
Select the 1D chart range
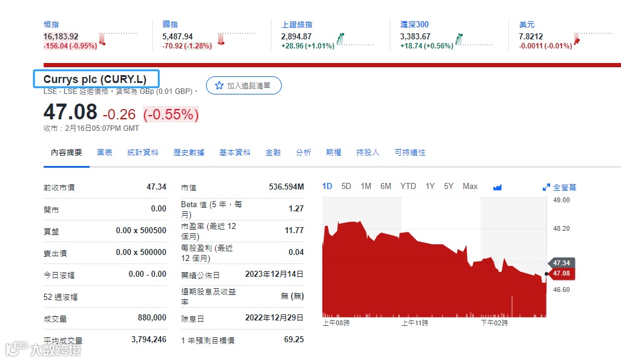[327, 187]
